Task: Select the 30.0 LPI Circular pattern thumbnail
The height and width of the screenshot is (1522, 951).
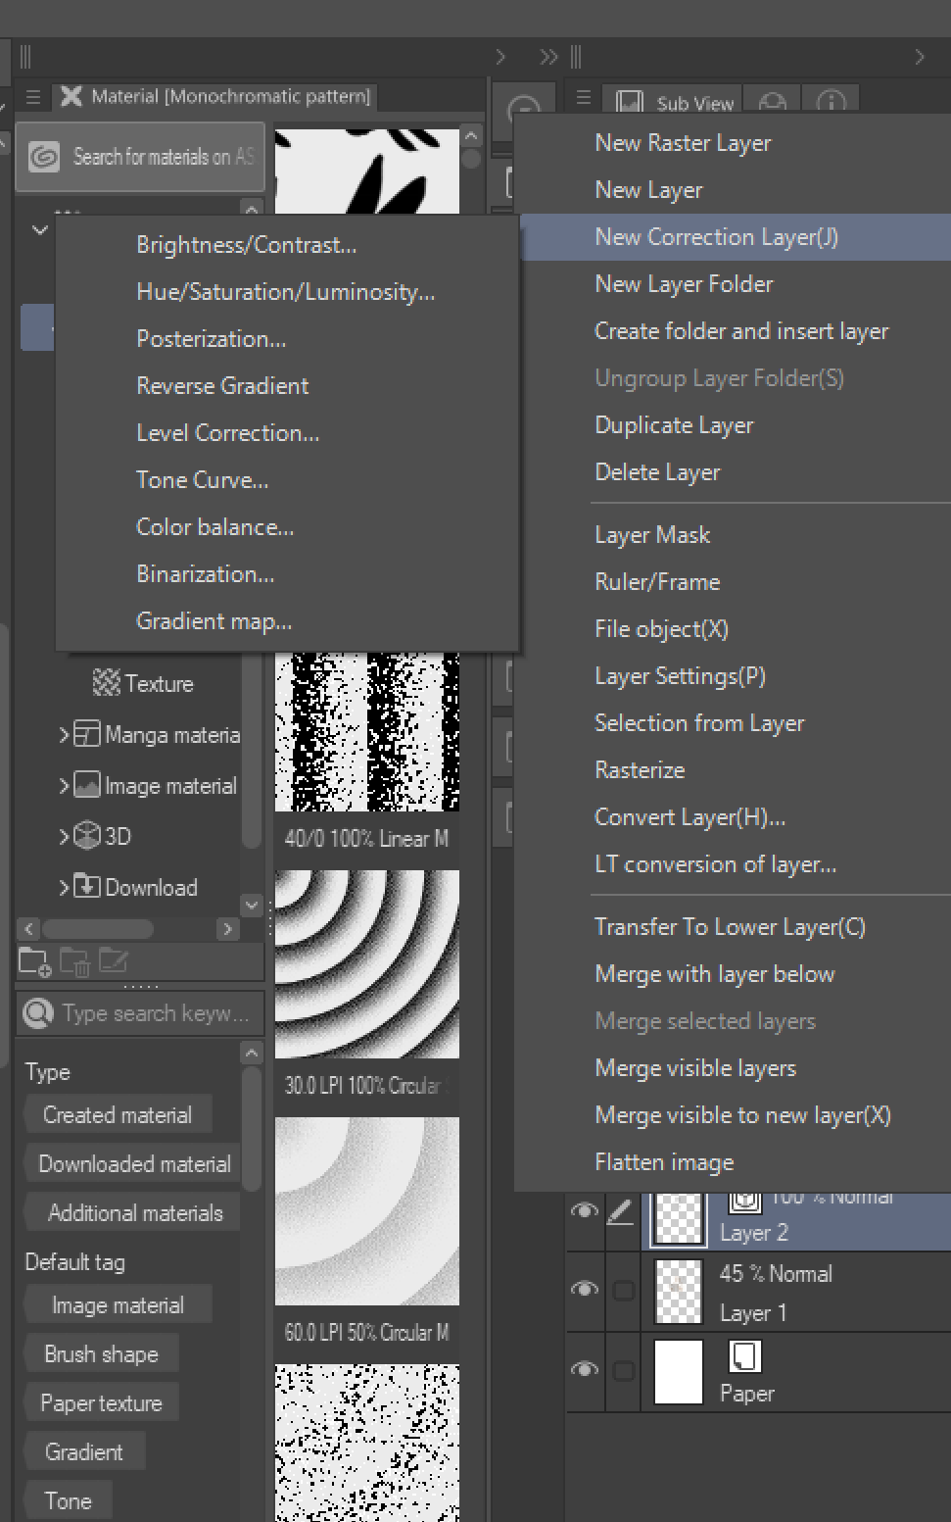Action: tap(367, 964)
